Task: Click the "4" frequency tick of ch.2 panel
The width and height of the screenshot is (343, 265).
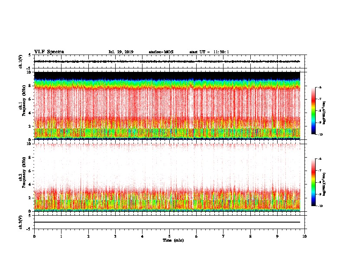Action: (30, 184)
